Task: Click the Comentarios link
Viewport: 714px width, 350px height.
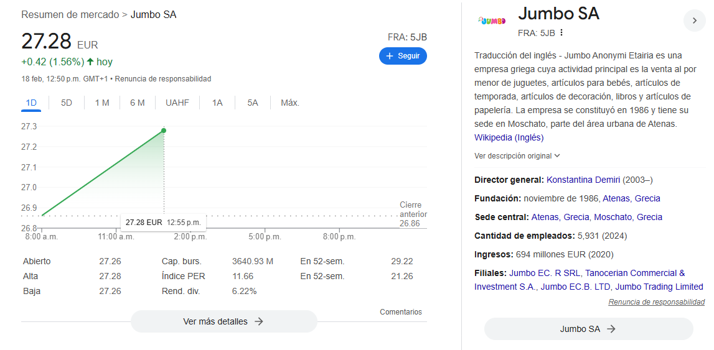Action: coord(401,312)
